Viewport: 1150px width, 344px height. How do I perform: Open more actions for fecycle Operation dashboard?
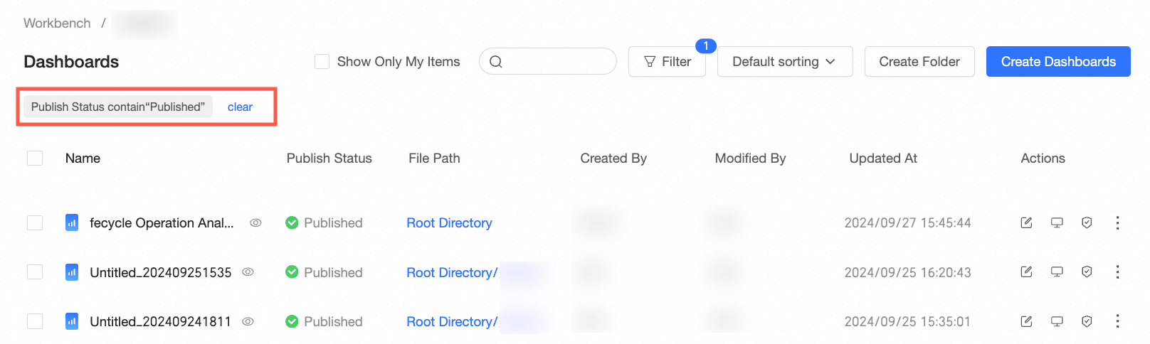pyautogui.click(x=1117, y=223)
